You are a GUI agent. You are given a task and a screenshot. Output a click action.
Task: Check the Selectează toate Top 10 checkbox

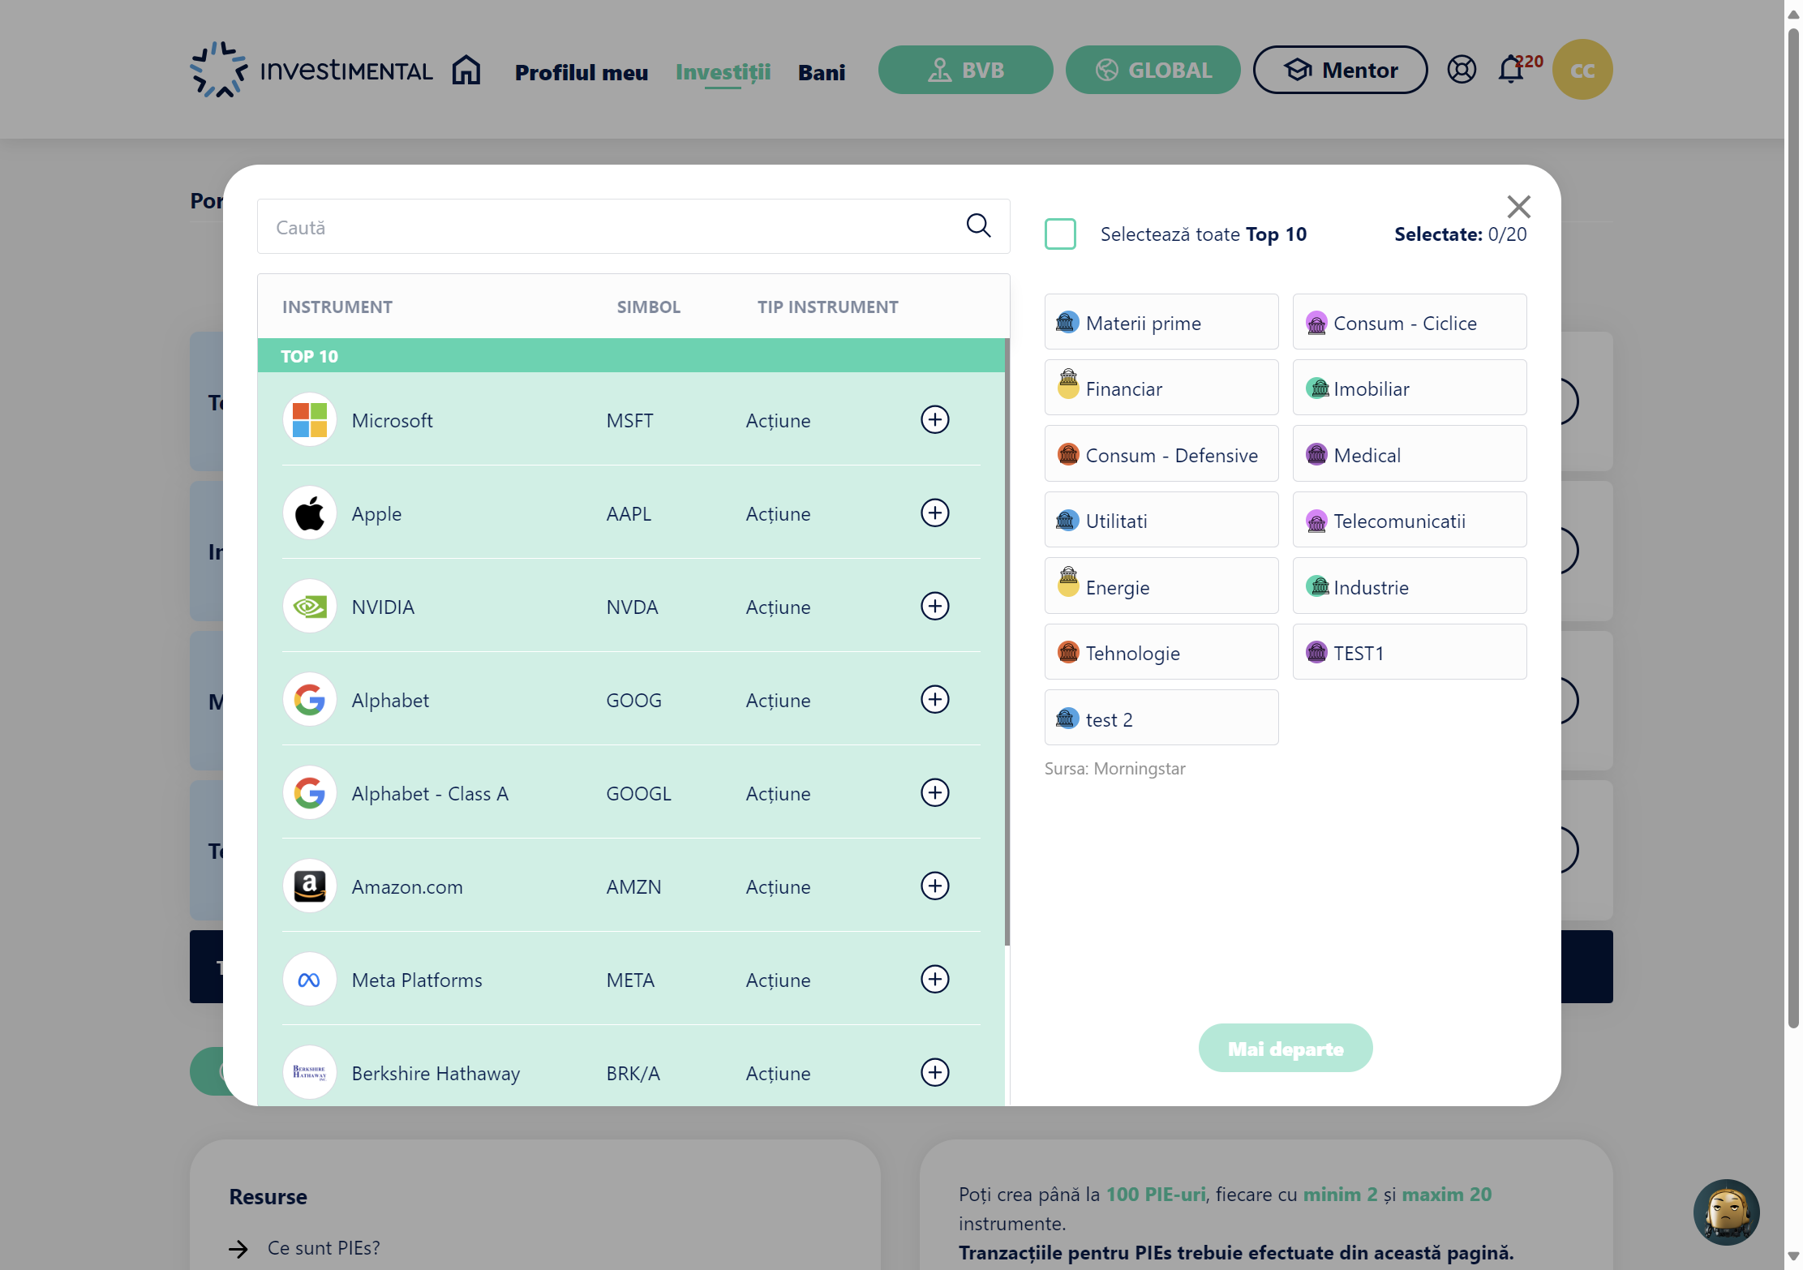coord(1060,234)
